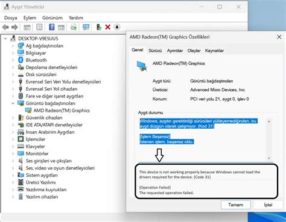286x222 pixels.
Task: Click the Fare ve diğer işaret aygıtları mouse icon
Action: point(21,96)
